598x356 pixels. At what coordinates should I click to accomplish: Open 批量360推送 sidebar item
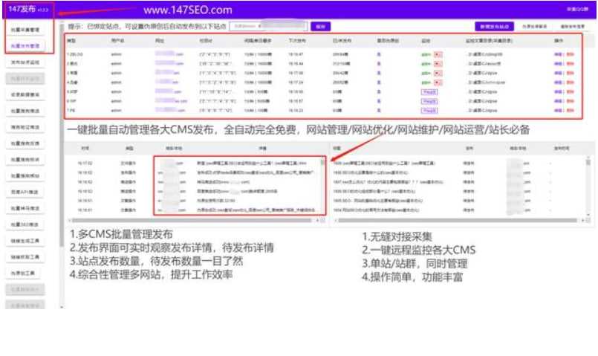point(25,224)
